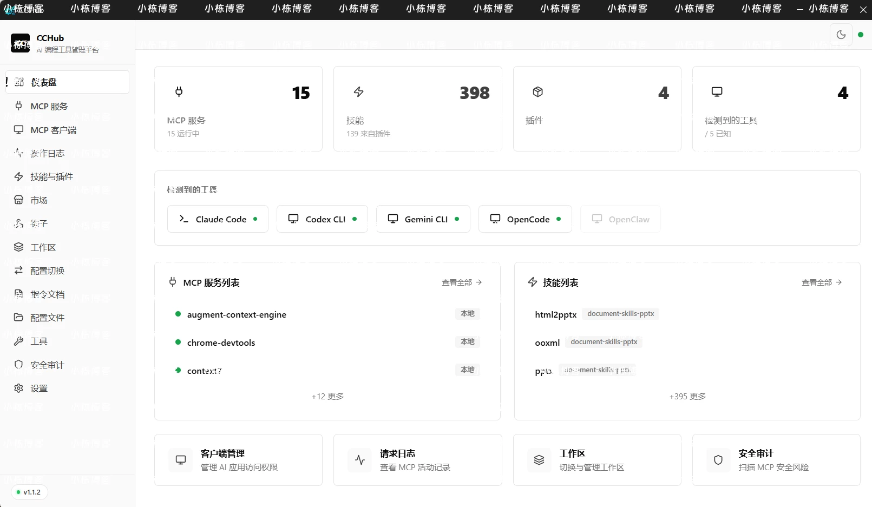Open the 钩子 (Hooks) sidebar section
Viewport: 872px width, 507px height.
tap(41, 223)
